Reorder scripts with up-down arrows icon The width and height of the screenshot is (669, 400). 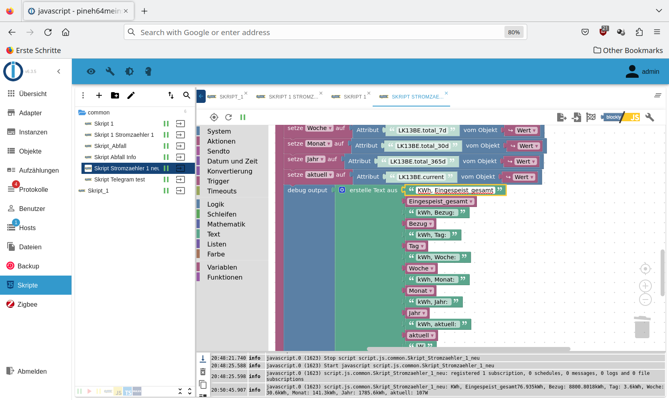coord(171,95)
